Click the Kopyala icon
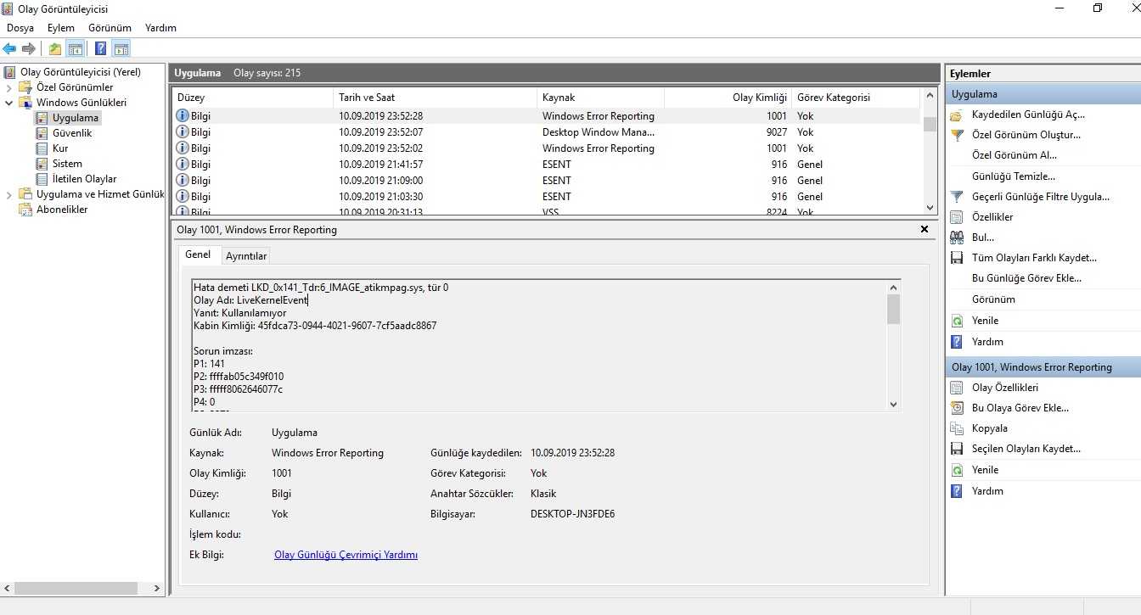 [957, 428]
